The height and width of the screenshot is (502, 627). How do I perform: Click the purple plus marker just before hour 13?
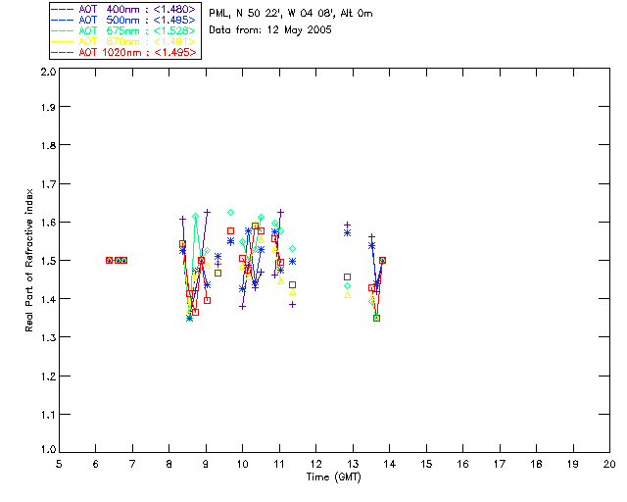348,225
